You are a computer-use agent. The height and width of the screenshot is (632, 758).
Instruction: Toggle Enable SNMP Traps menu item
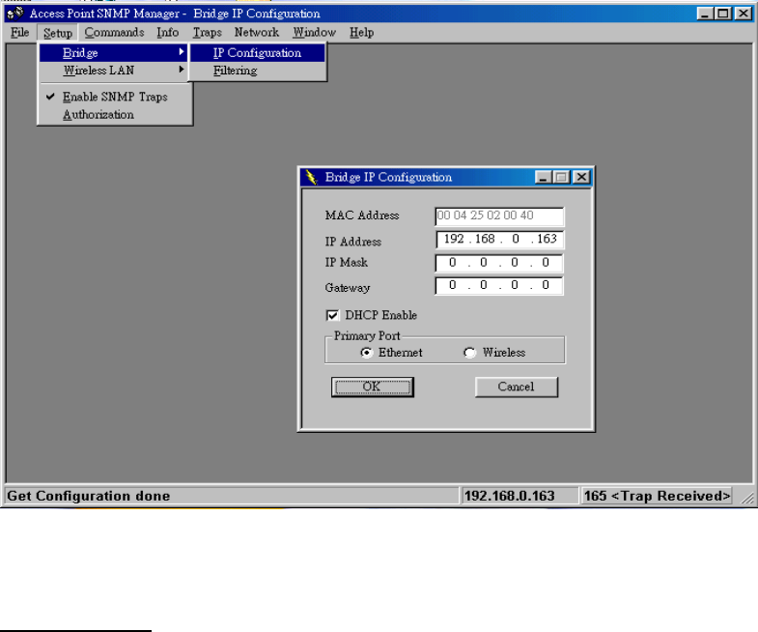tap(114, 97)
